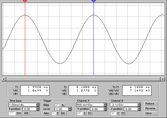The width and height of the screenshot is (167, 118).
Task: Click the horizontal scrollbar track
Action: 83,79
